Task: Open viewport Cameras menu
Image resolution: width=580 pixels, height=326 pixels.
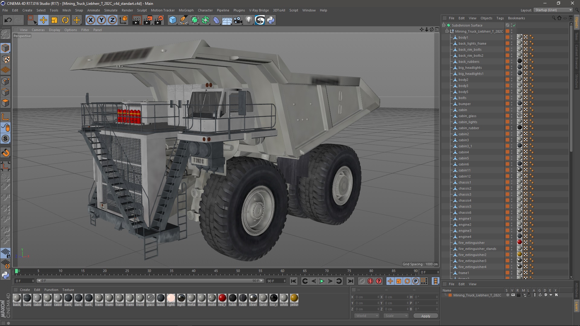Action: coord(38,30)
